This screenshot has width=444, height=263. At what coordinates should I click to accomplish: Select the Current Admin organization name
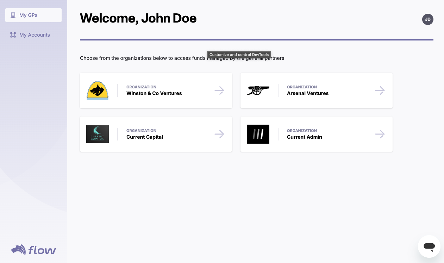tap(305, 137)
